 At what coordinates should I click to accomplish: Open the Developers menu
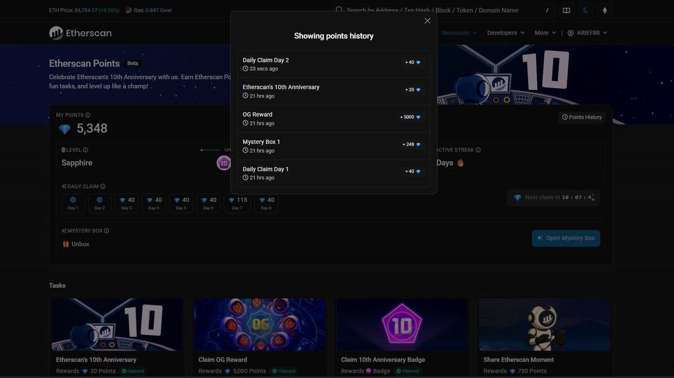pos(506,33)
